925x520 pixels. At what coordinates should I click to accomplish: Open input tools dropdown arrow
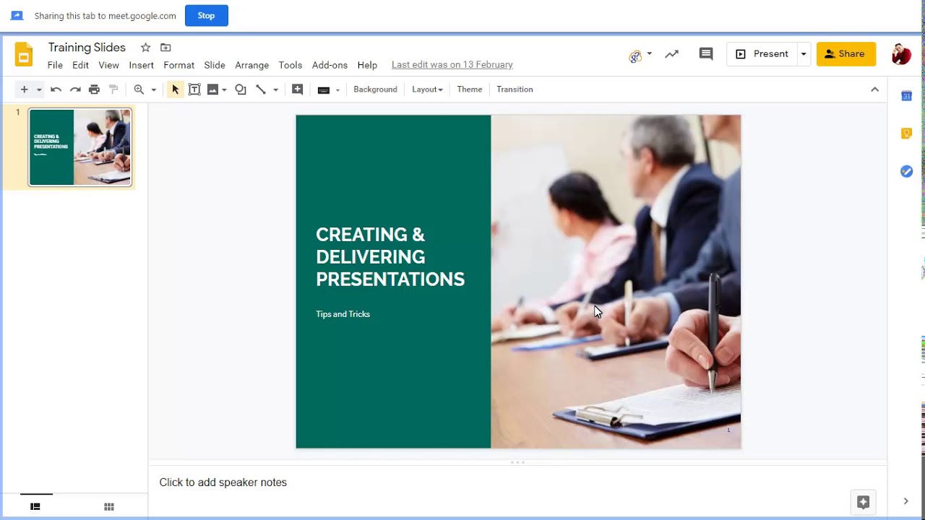click(x=337, y=90)
